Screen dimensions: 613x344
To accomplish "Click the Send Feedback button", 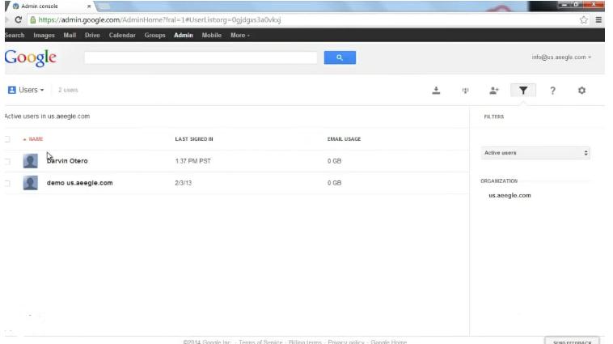I will 572,341.
